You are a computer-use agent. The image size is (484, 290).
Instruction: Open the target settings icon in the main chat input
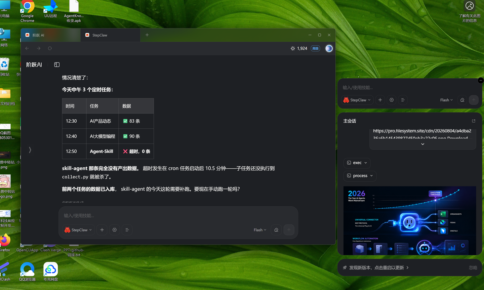click(115, 230)
